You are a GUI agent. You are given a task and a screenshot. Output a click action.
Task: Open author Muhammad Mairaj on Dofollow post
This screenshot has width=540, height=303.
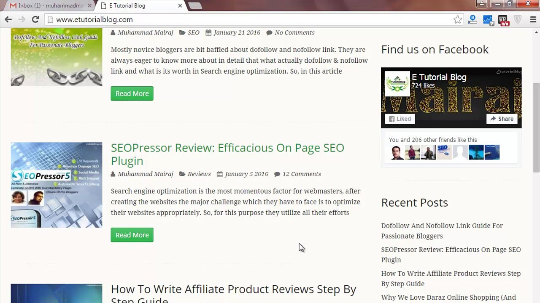(x=145, y=32)
